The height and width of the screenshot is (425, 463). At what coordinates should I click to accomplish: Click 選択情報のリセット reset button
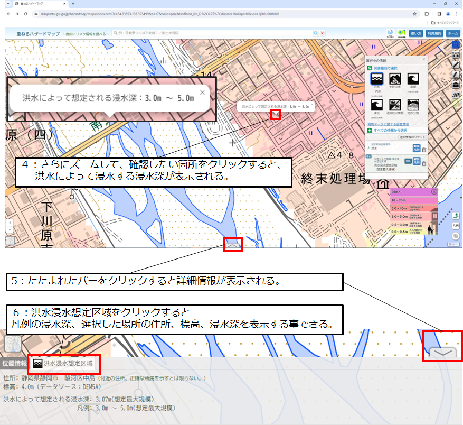click(x=412, y=137)
